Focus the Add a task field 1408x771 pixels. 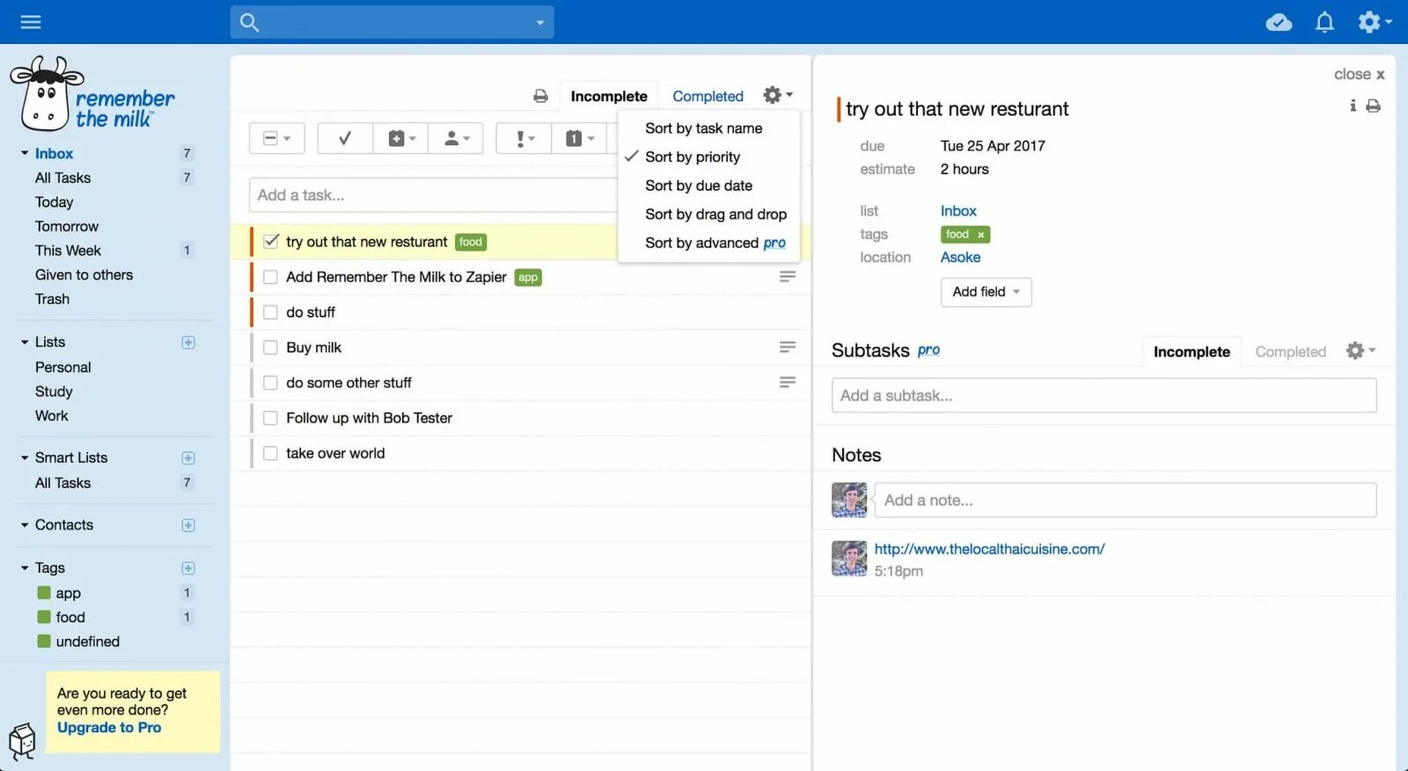click(x=435, y=195)
